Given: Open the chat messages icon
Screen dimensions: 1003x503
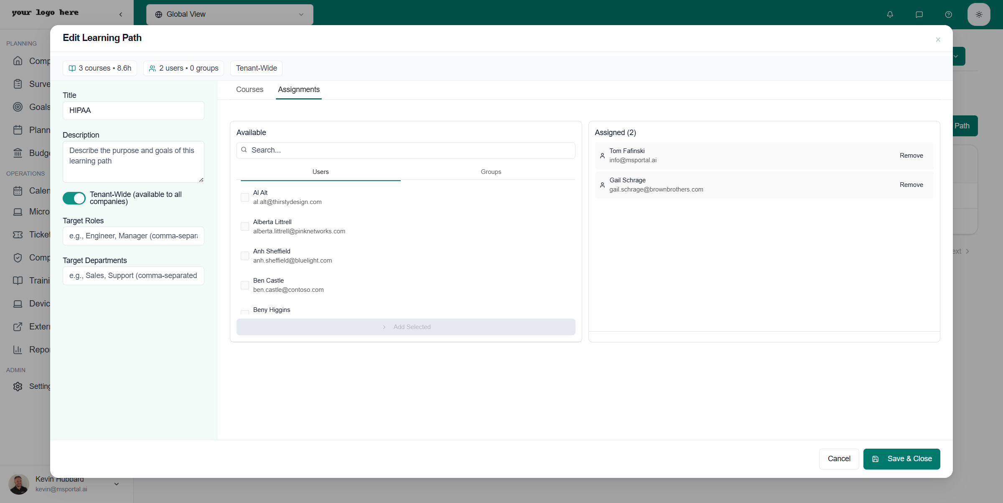Looking at the screenshot, I should 919,14.
